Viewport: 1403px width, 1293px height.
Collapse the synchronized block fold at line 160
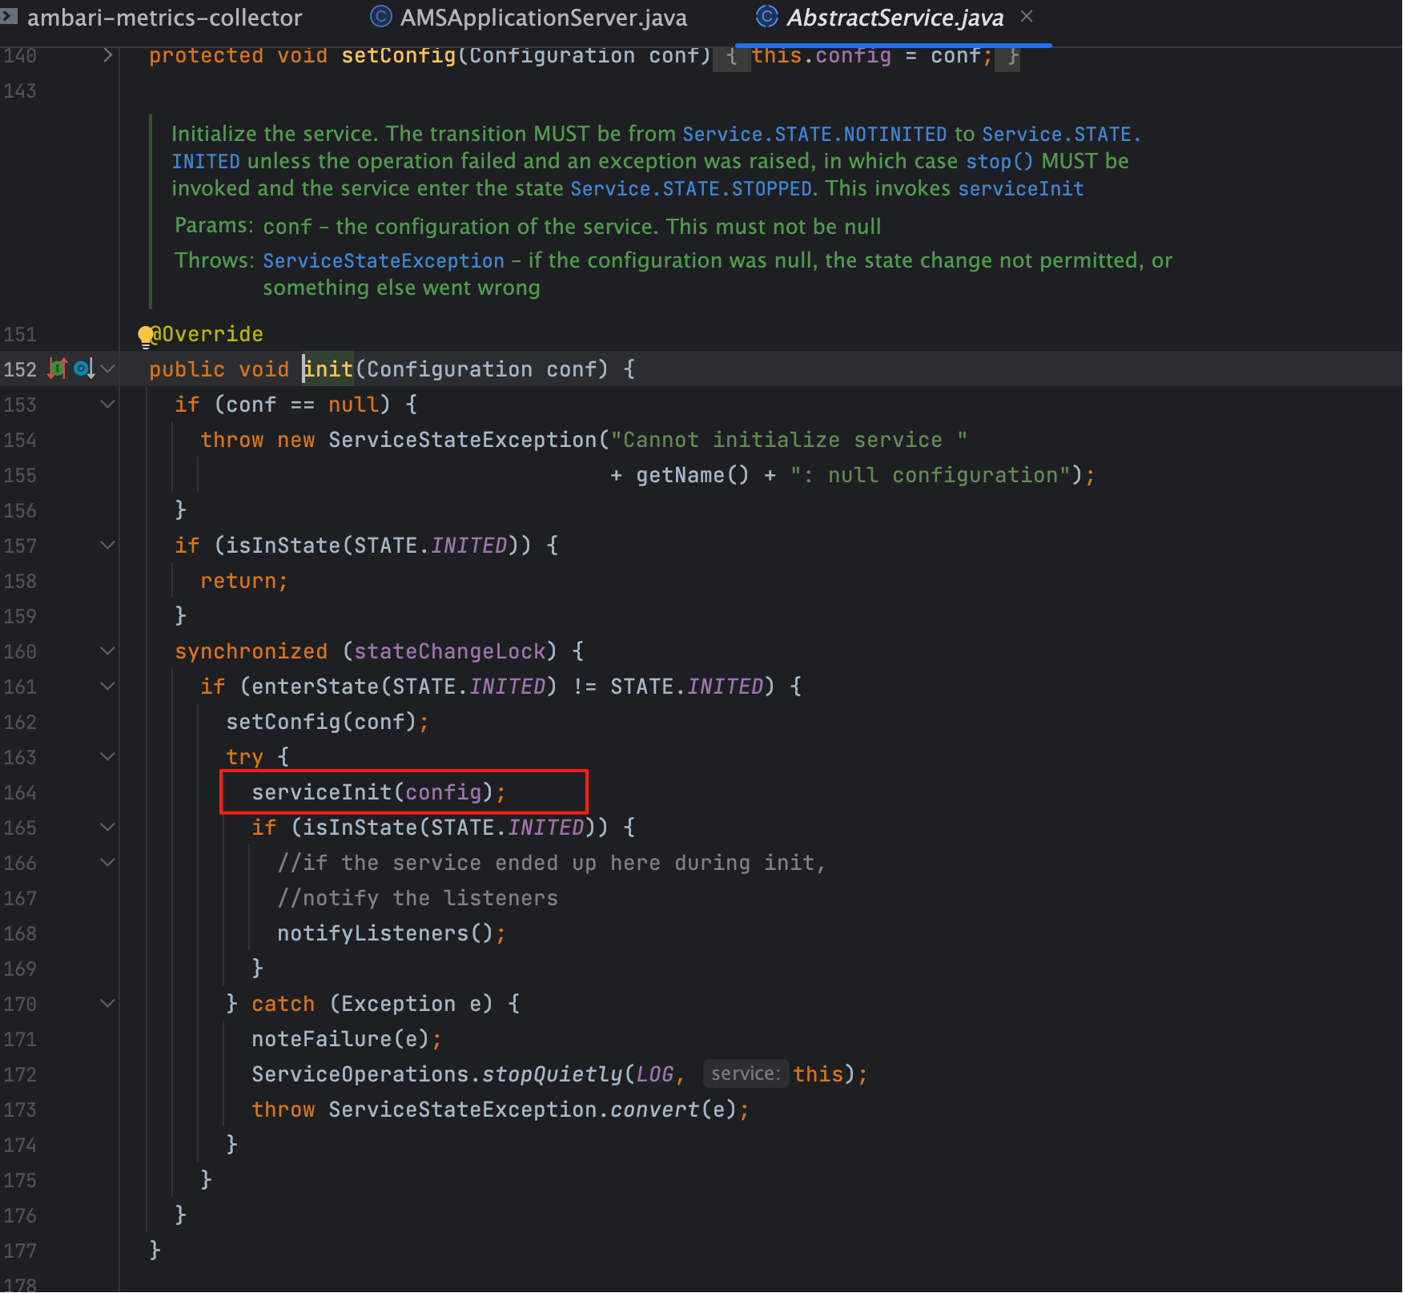[107, 651]
